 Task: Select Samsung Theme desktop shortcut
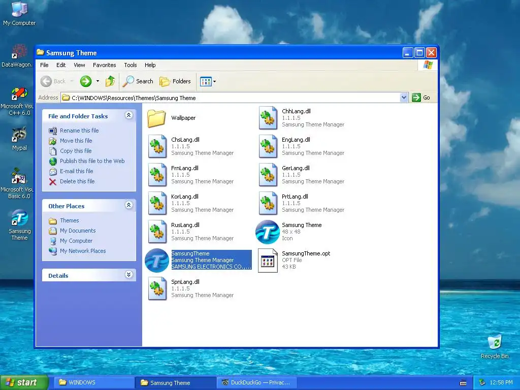(x=19, y=225)
